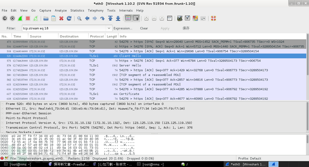309x167 pixels.
Task: Close this capture file (red X)
Action: coord(61,18)
